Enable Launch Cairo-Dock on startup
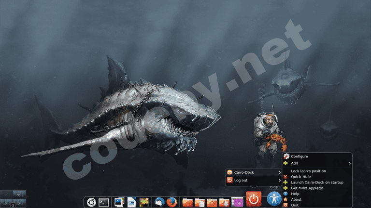Image resolution: width=371 pixels, height=208 pixels. 317,182
